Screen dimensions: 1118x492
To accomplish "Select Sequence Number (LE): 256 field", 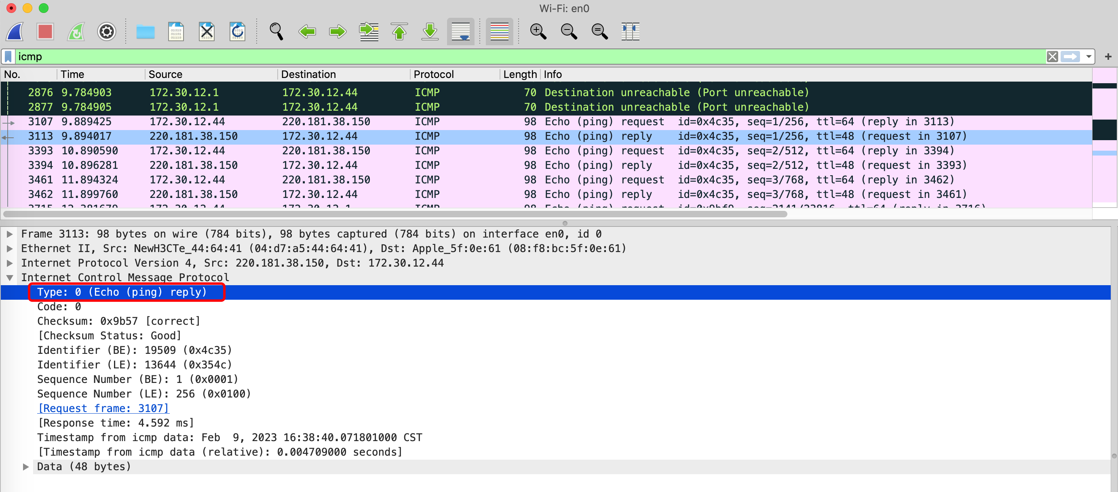I will (555, 394).
